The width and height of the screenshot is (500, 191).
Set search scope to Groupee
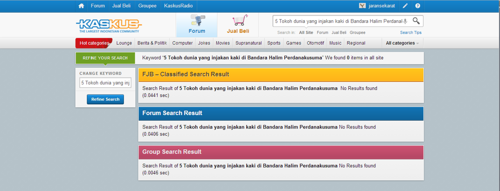click(x=357, y=33)
